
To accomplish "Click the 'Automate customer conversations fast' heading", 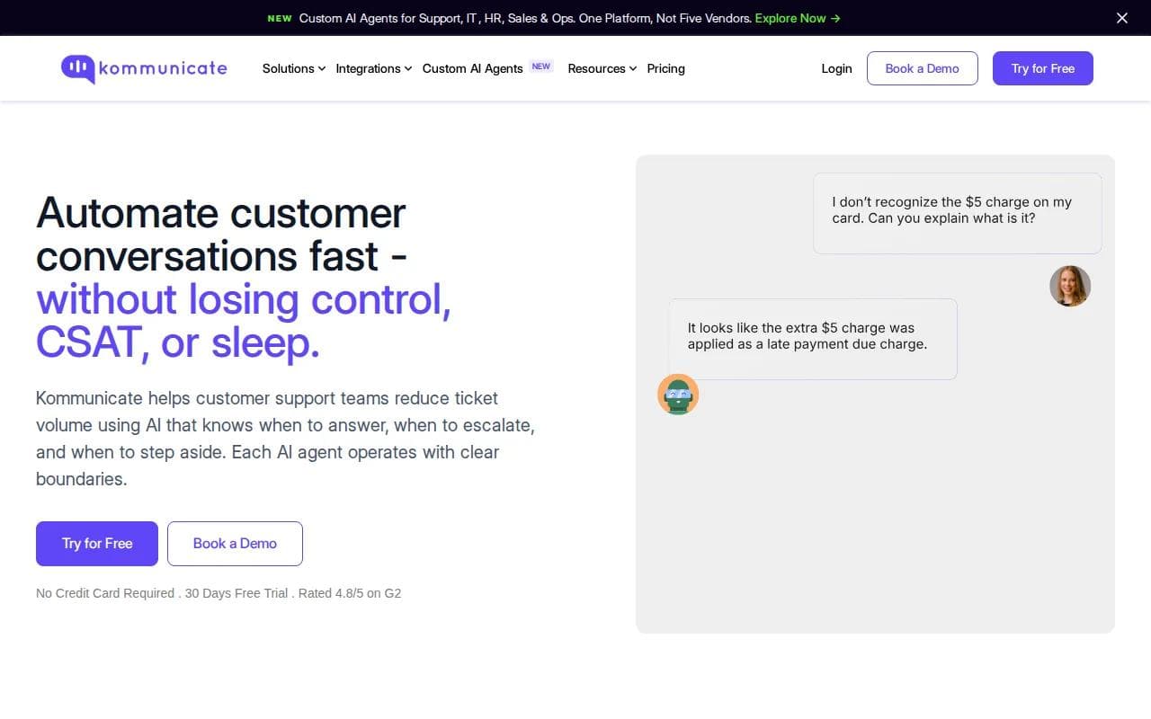I will [x=221, y=235].
